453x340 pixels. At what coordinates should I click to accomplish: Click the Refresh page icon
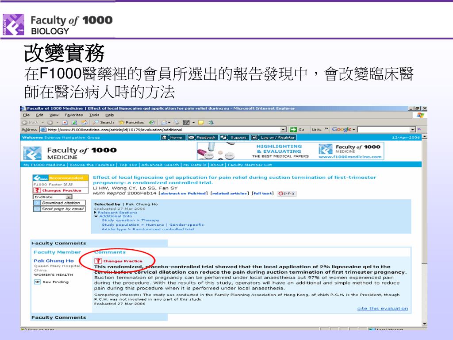[74, 123]
